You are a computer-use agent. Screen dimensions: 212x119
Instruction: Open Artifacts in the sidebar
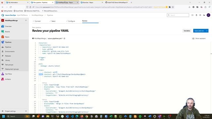[8, 79]
